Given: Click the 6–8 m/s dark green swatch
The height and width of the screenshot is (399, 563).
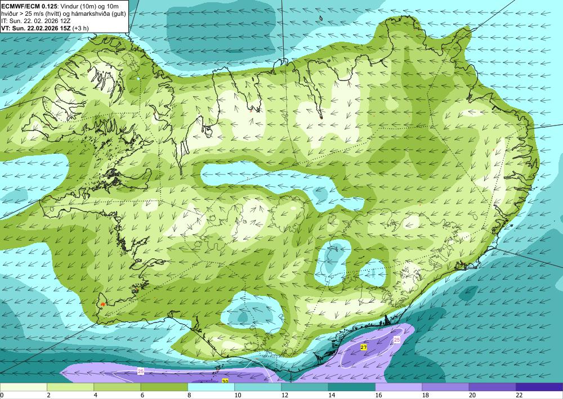Looking at the screenshot, I should pos(164,387).
